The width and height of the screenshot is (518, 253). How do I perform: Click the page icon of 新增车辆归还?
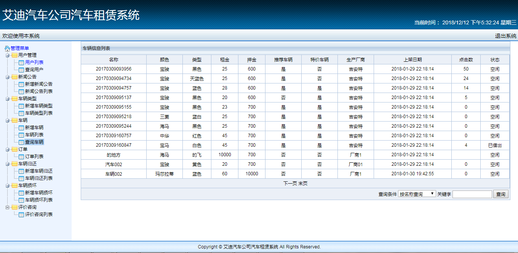pos(21,171)
